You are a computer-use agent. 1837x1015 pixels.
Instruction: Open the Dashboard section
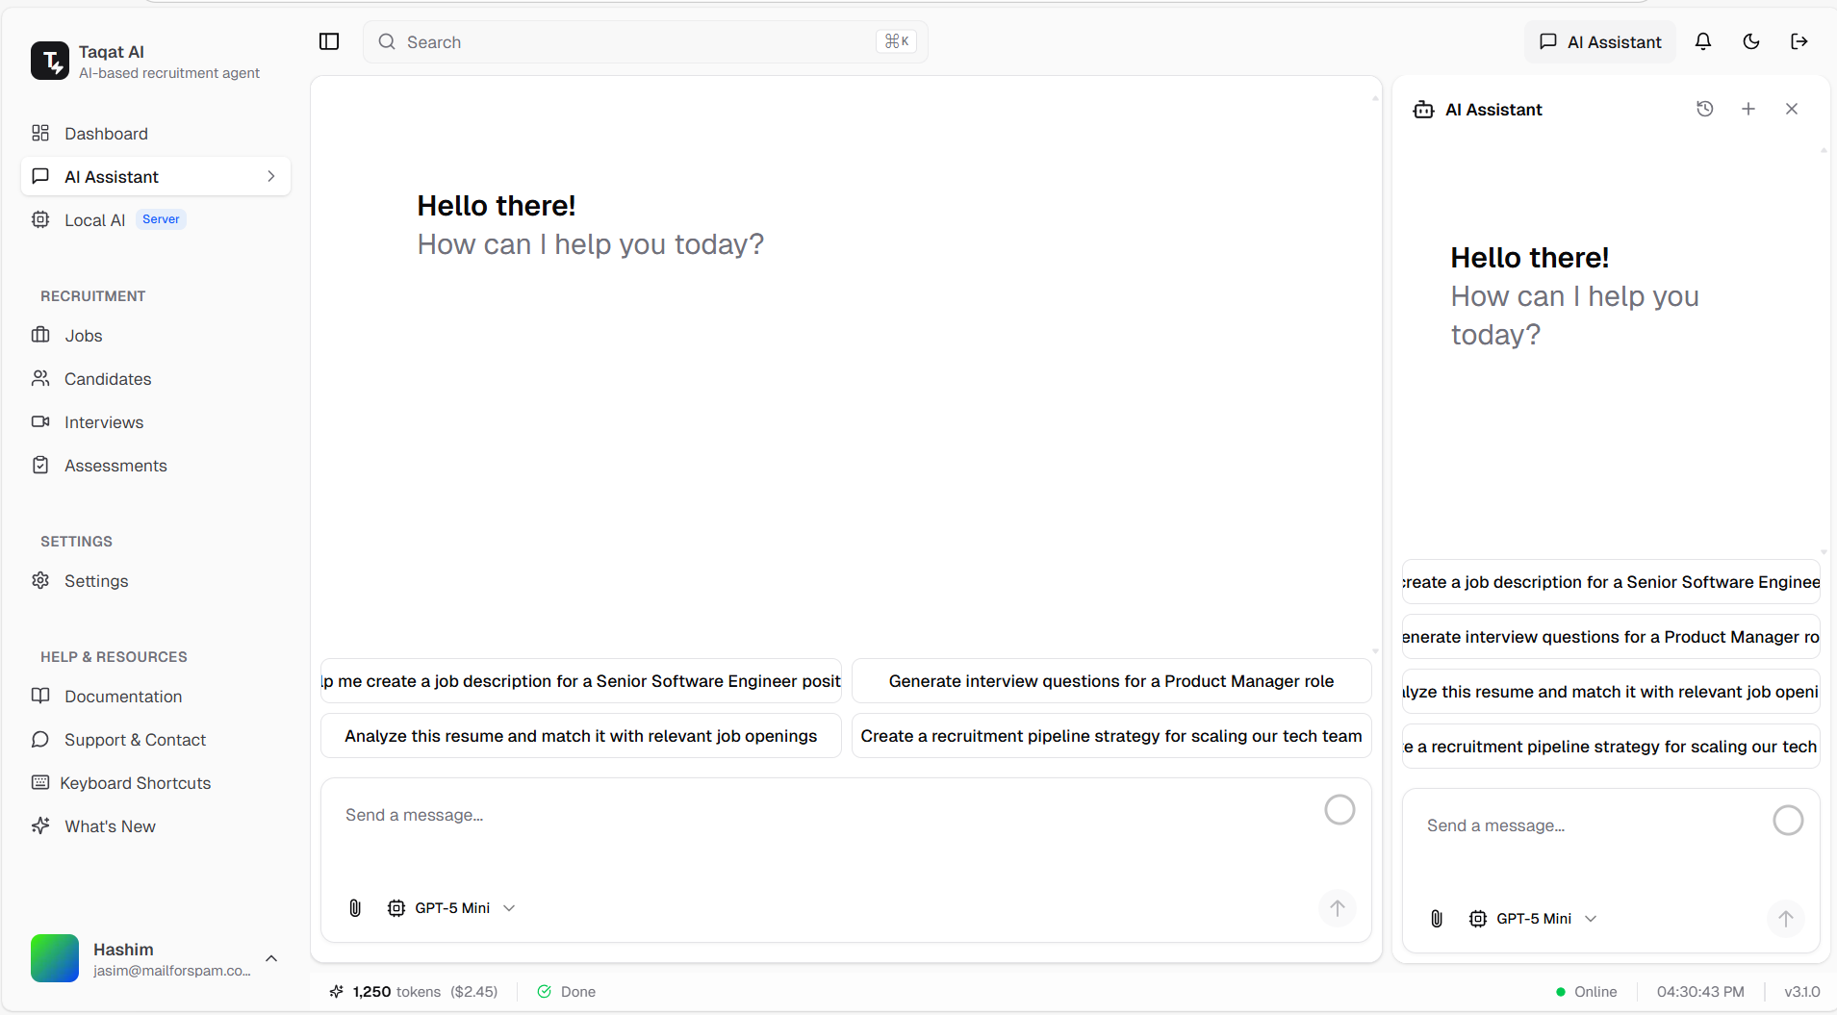pos(105,133)
